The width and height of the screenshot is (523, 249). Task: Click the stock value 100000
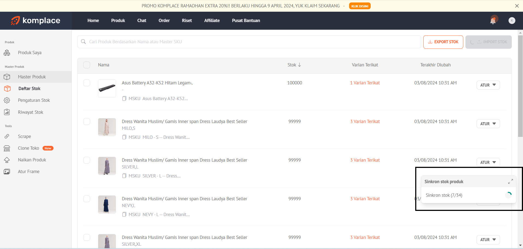click(295, 83)
